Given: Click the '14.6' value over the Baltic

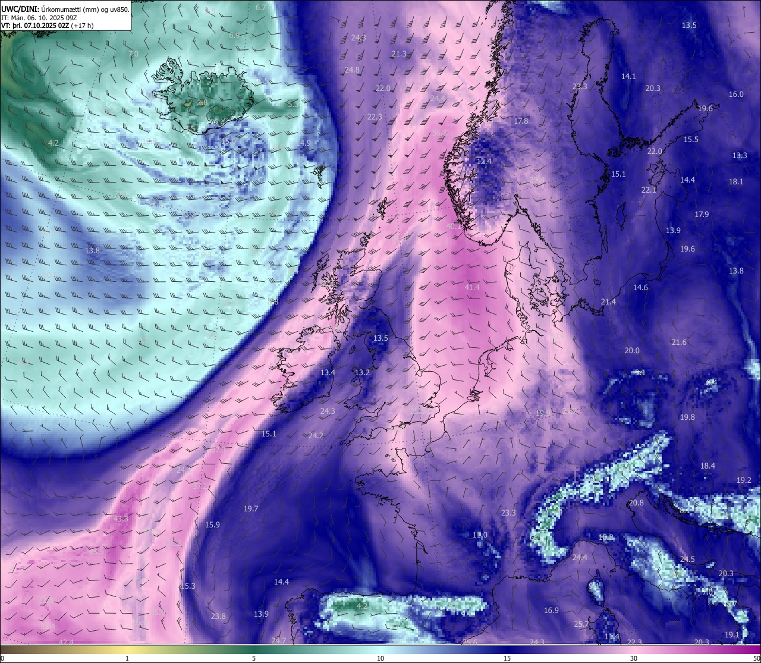Looking at the screenshot, I should (x=640, y=288).
